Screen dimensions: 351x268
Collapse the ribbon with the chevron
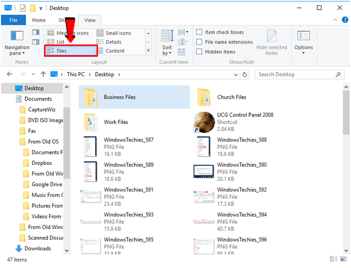pos(335,20)
